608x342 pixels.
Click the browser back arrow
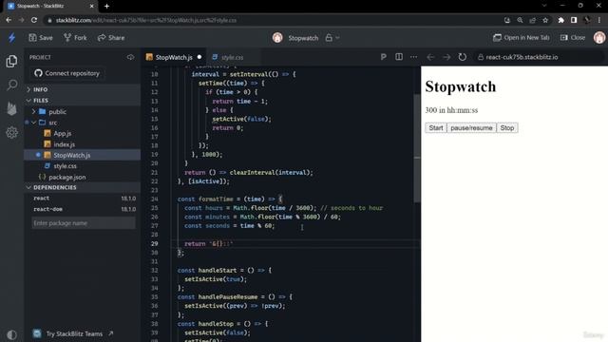(9, 20)
